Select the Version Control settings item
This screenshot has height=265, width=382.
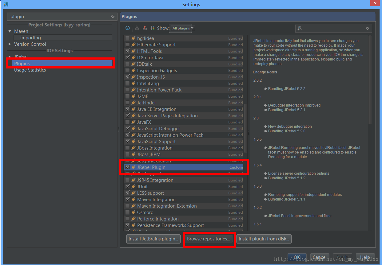[30, 44]
